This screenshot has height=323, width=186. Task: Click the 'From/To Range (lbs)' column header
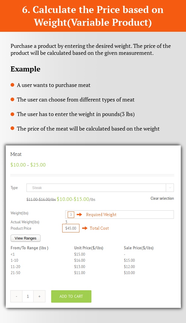[29, 248]
